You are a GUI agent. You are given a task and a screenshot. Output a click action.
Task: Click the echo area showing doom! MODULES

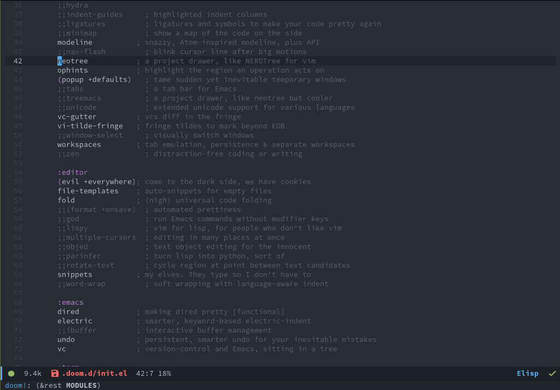(50, 386)
